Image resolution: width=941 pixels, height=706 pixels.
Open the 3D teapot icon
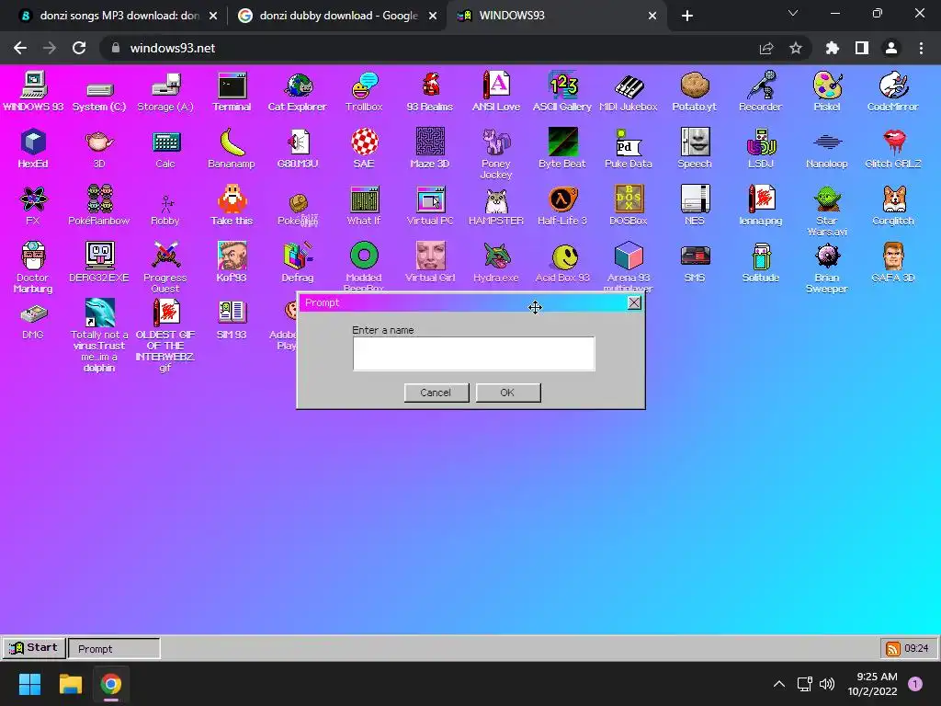tap(99, 149)
